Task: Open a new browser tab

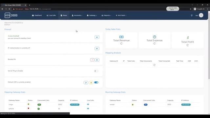Action: (x=30, y=5)
